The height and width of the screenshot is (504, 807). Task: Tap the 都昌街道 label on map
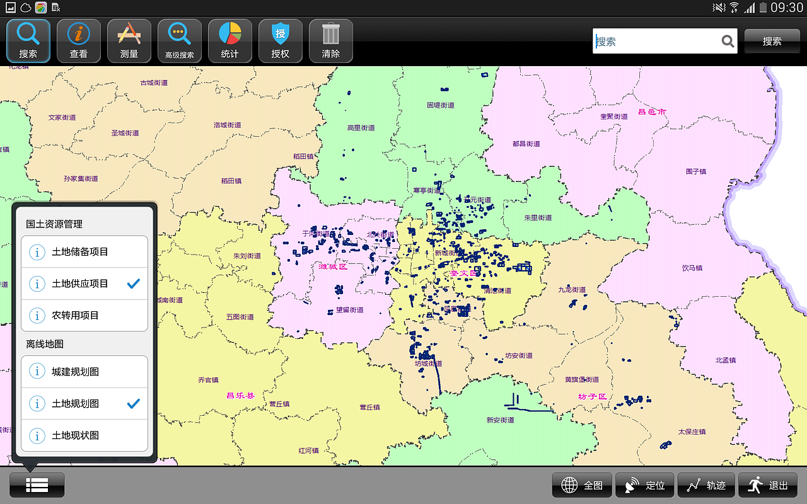[x=526, y=144]
